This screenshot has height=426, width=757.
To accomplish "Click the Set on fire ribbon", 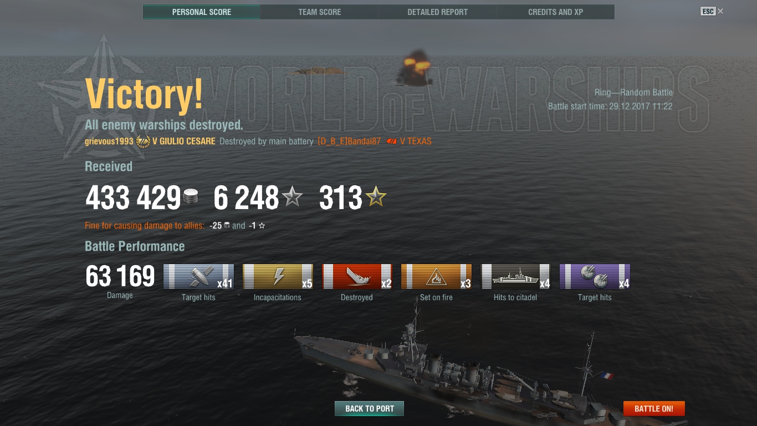I will click(x=436, y=277).
